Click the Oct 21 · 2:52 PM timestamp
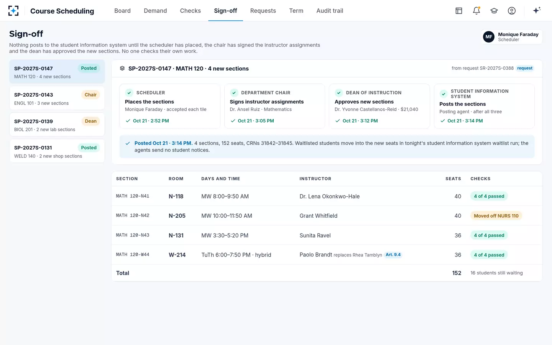This screenshot has height=345, width=552. (151, 121)
